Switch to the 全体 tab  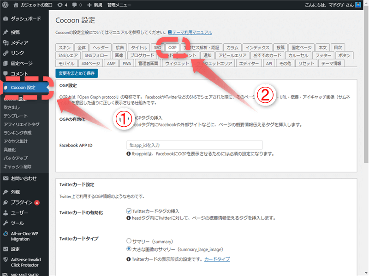coord(82,47)
